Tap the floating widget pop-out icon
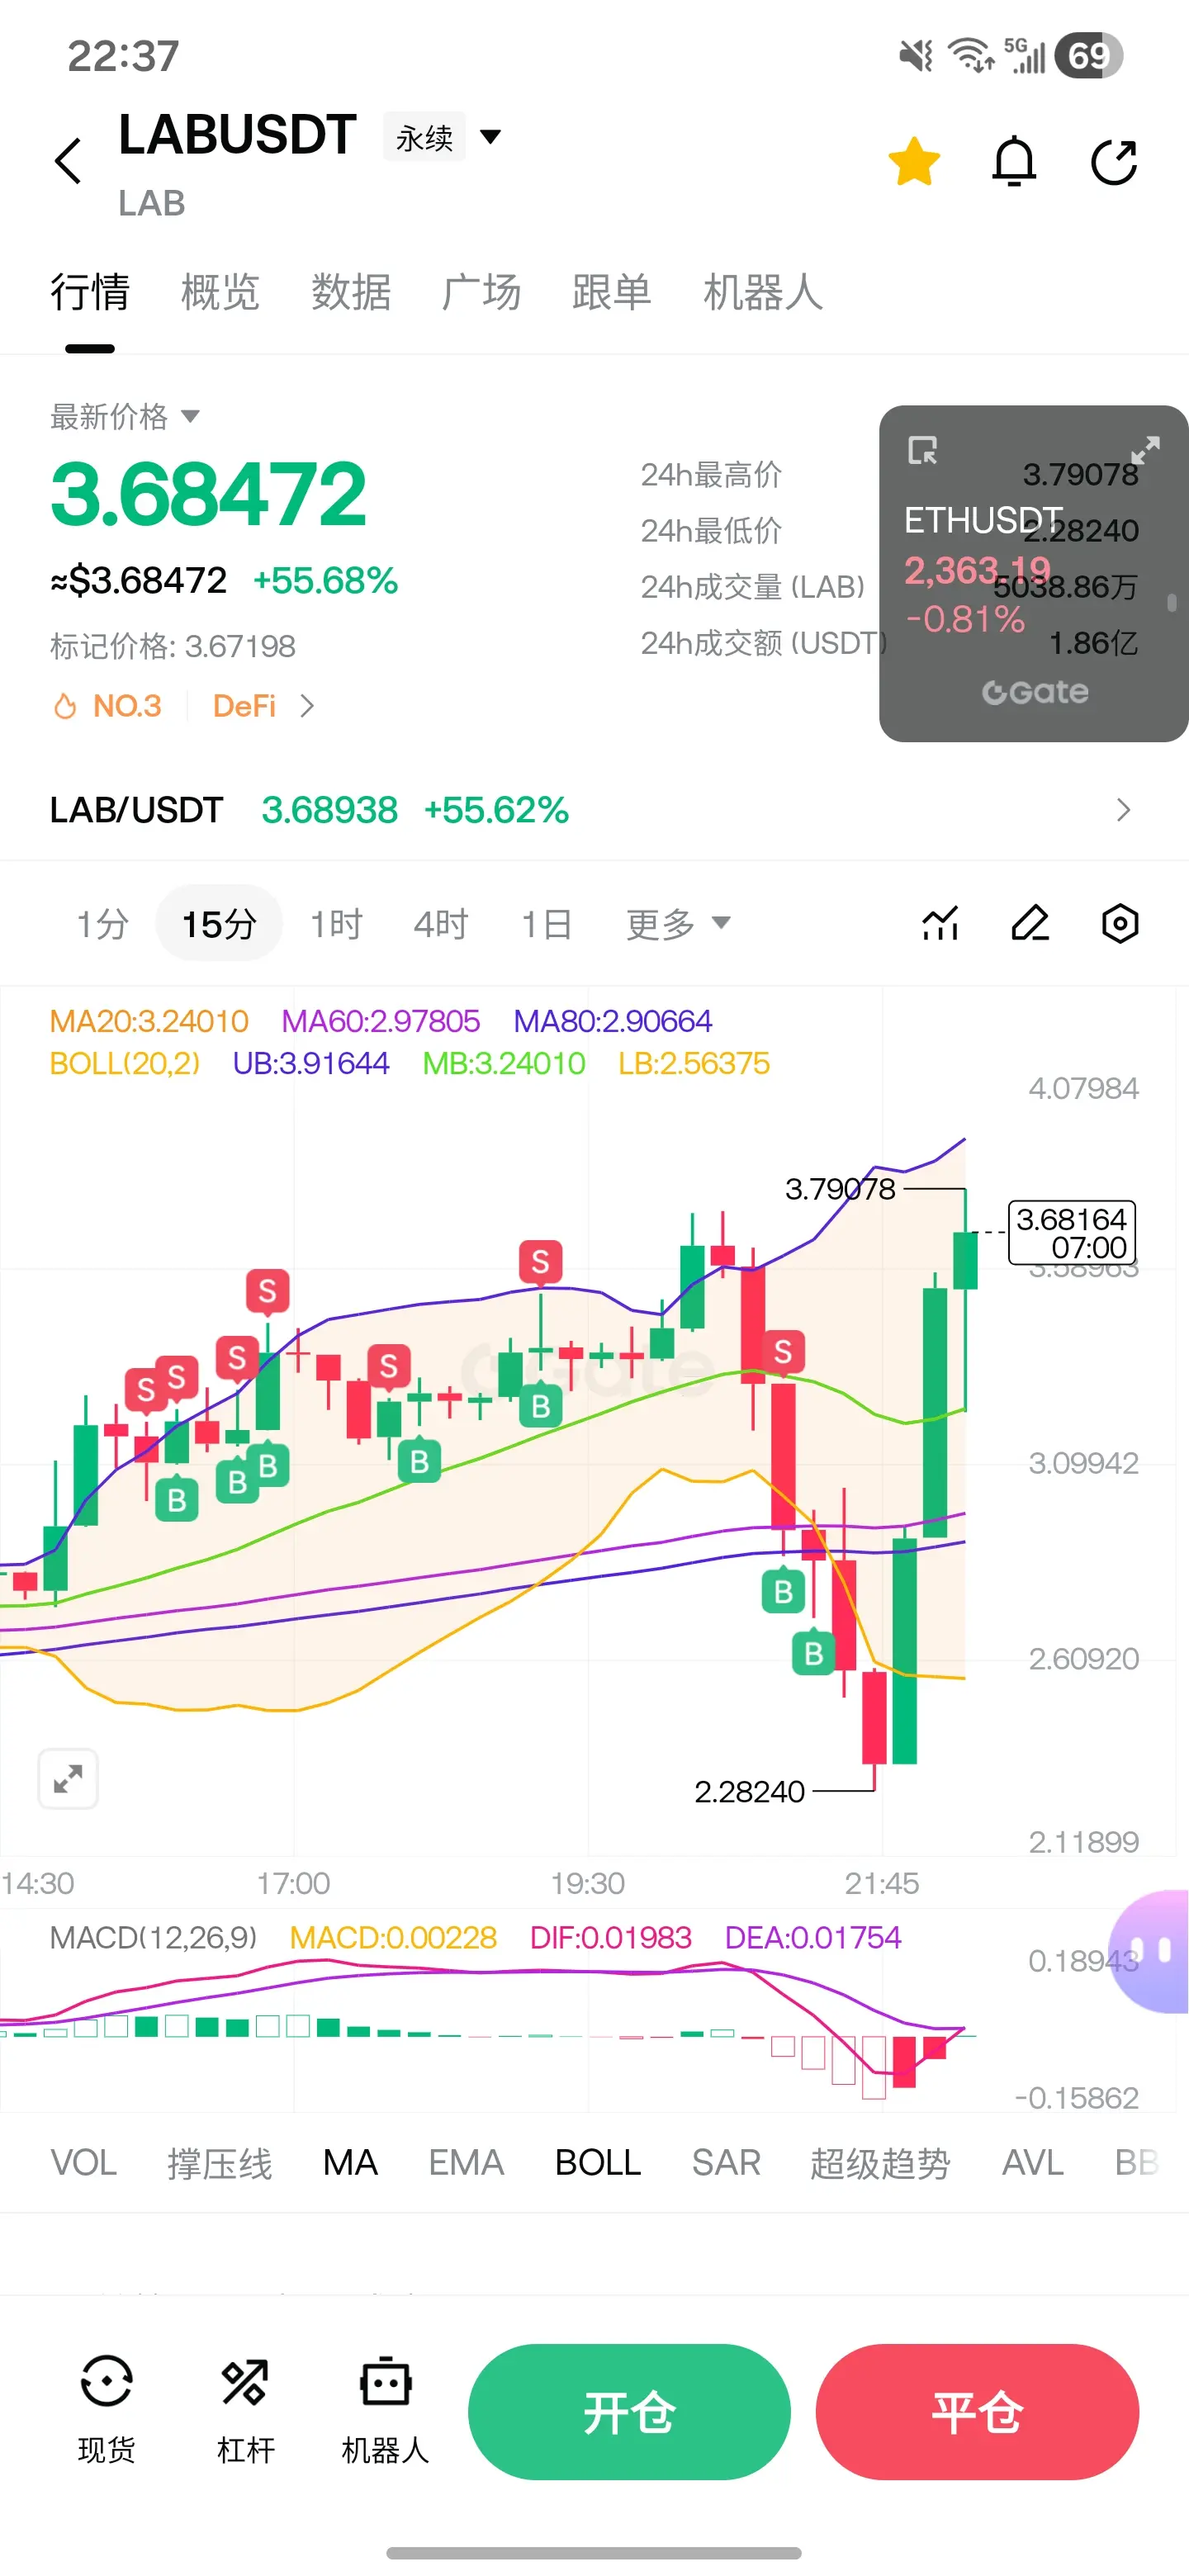The height and width of the screenshot is (2576, 1189). pos(922,451)
